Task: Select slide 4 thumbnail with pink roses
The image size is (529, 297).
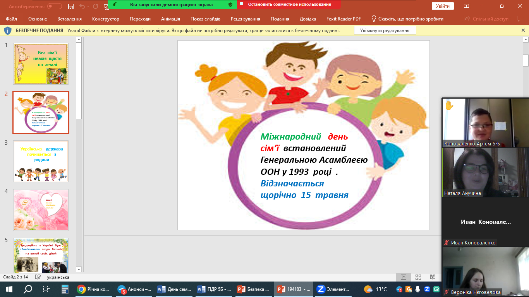Action: (41, 210)
